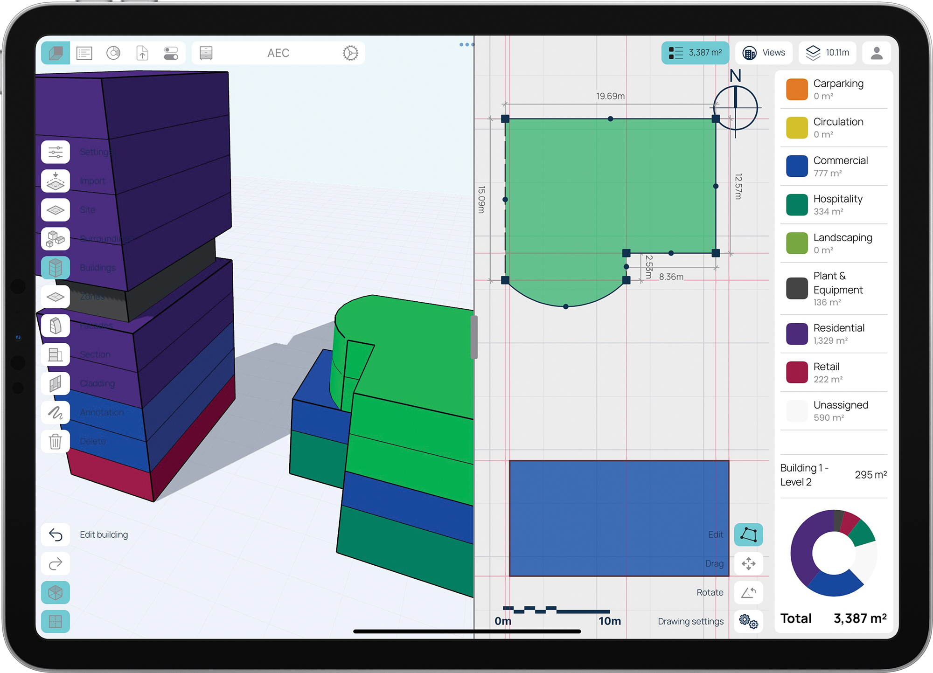The image size is (933, 673).
Task: Select the Carparking orange swatch
Action: [797, 89]
